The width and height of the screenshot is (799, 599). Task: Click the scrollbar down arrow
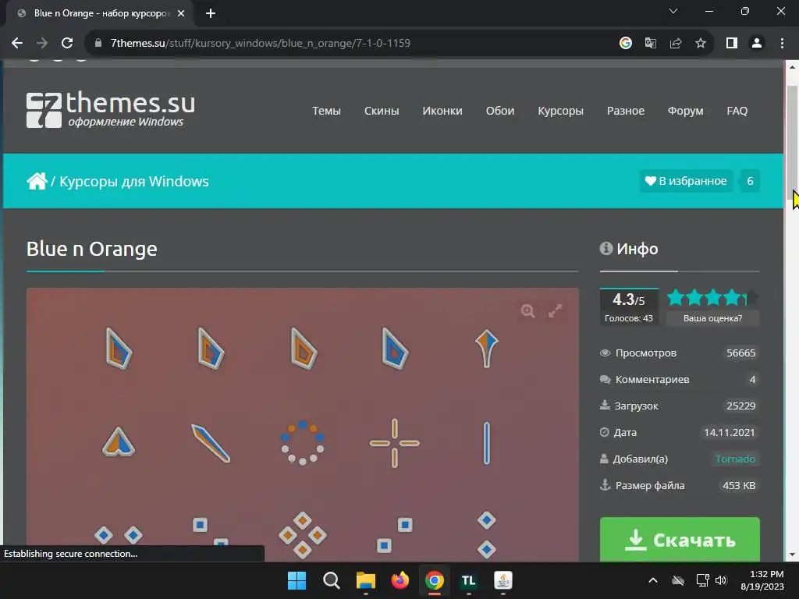point(793,555)
